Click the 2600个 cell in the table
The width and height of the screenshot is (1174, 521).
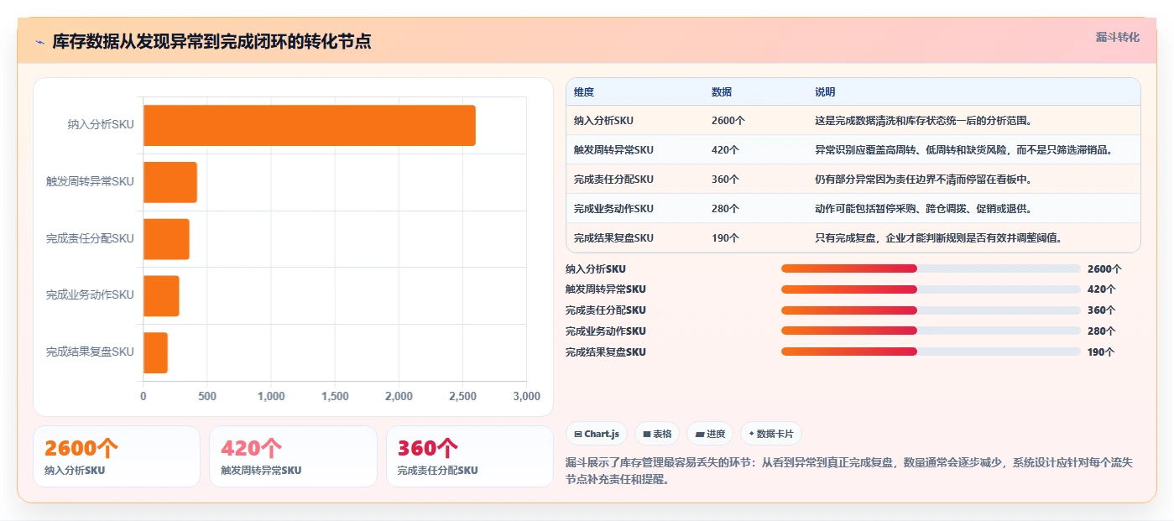click(x=728, y=121)
